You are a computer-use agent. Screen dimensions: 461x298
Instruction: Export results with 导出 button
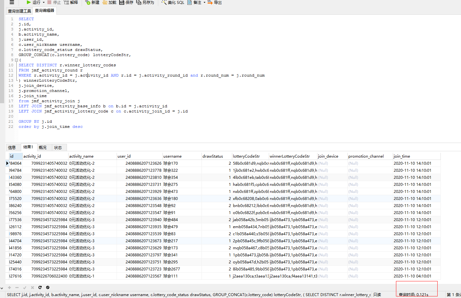[215, 2]
